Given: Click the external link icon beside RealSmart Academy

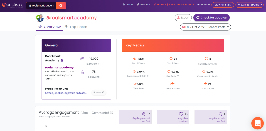Looking at the screenshot, I should pyautogui.click(x=62, y=60).
